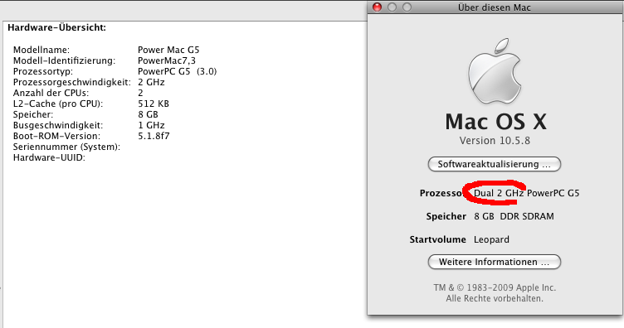Close the Über diesen Mac window
624x328 pixels.
click(377, 7)
